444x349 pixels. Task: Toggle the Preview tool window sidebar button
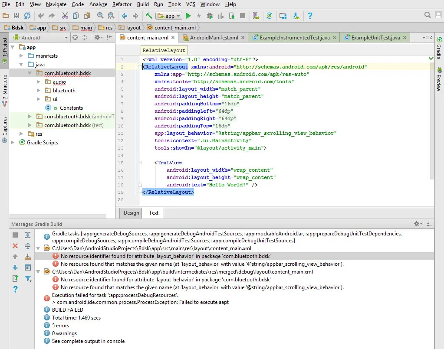(x=438, y=79)
